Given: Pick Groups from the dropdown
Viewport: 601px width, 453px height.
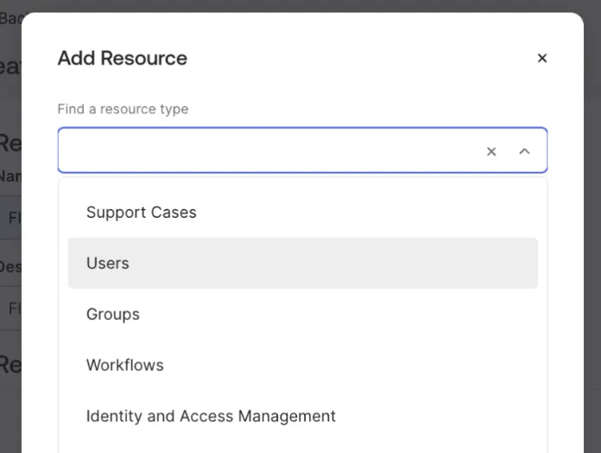Looking at the screenshot, I should [303, 314].
